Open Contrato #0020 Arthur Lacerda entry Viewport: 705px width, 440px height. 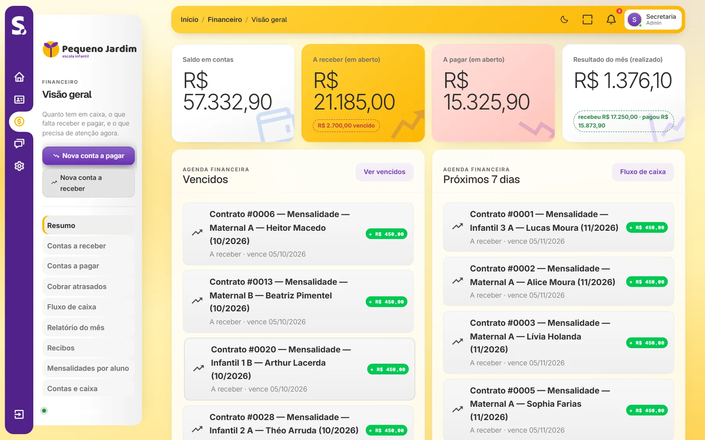point(300,369)
